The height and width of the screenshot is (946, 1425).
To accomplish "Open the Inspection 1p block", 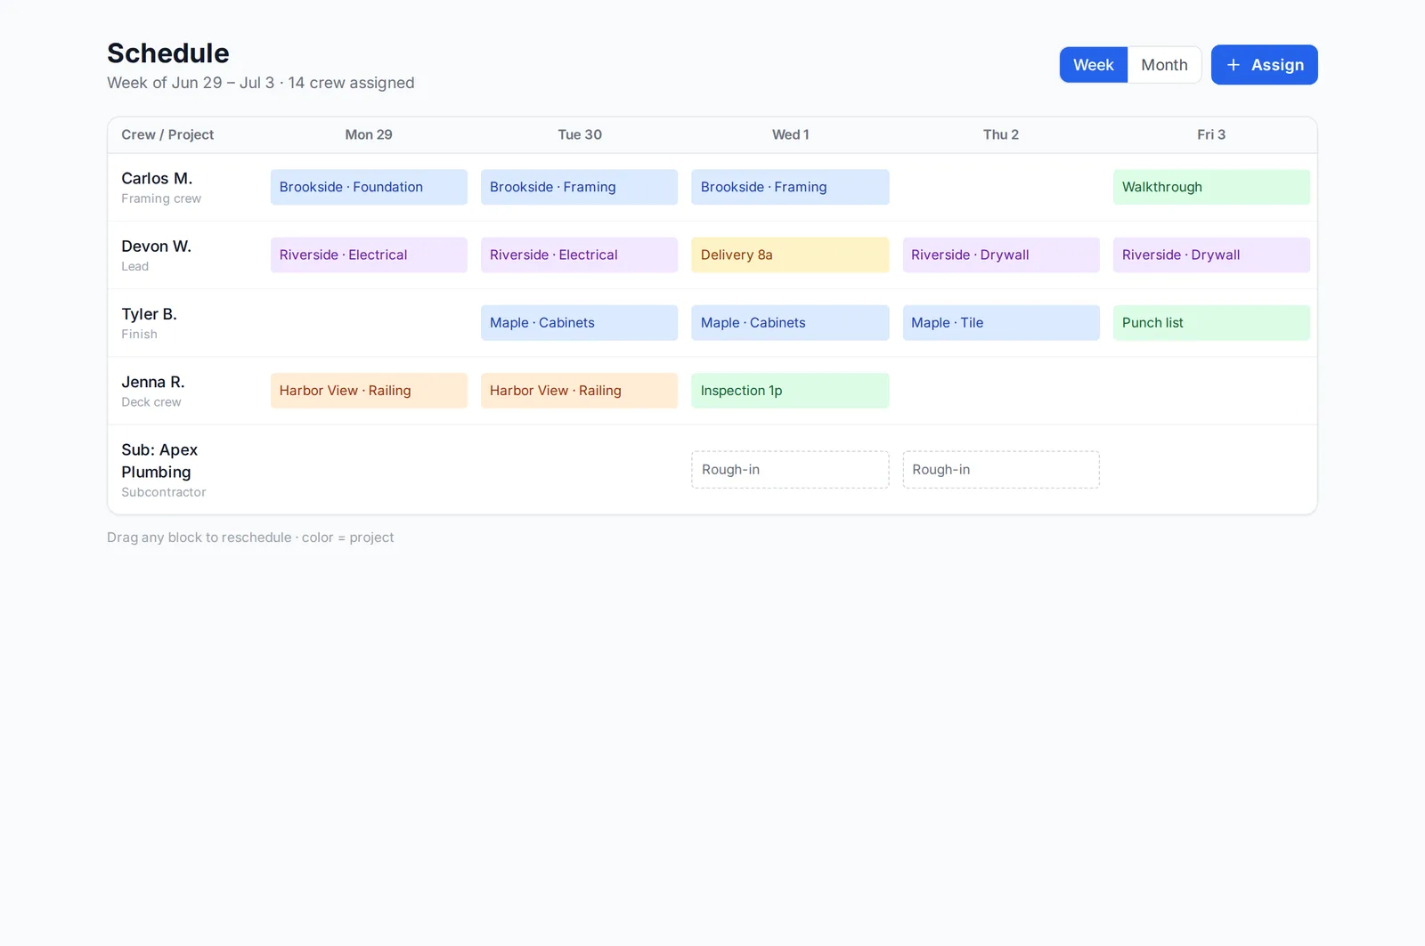I will 790,391.
